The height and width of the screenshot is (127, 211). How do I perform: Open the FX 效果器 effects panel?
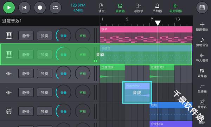pos(202,73)
